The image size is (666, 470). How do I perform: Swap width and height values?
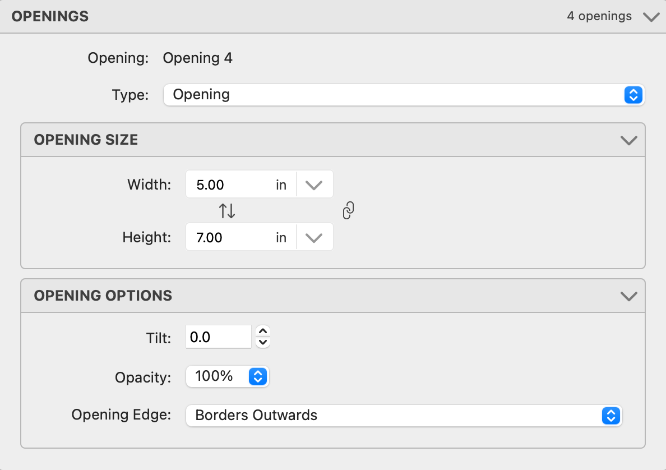(227, 211)
